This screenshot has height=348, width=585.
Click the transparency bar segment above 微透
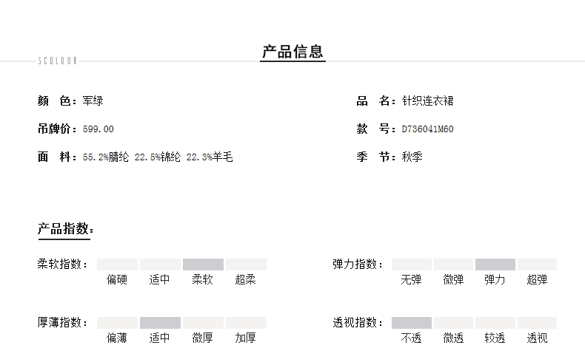pyautogui.click(x=453, y=323)
